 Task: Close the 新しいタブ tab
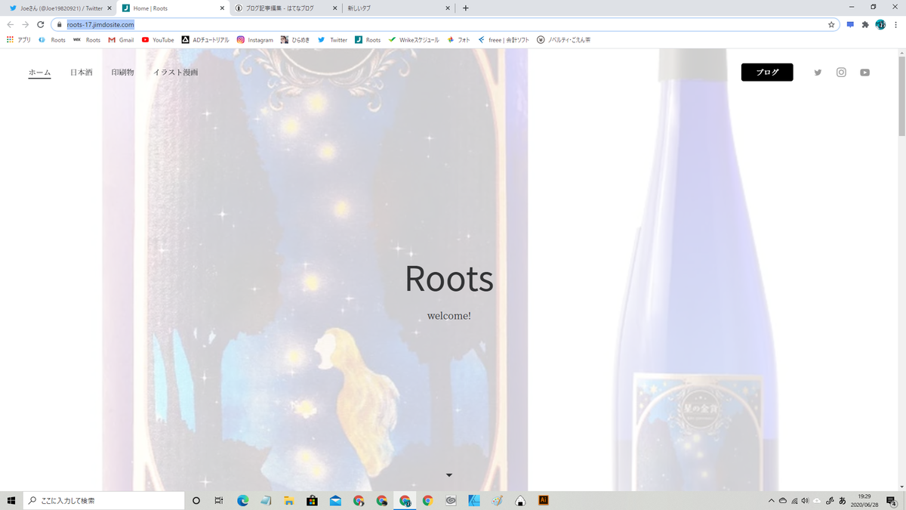(x=448, y=8)
